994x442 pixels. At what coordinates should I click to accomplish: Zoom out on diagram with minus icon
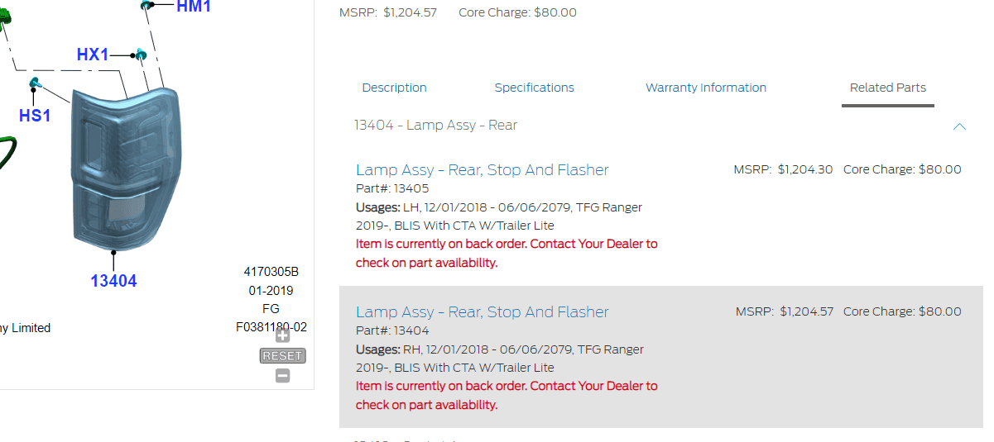(x=283, y=376)
